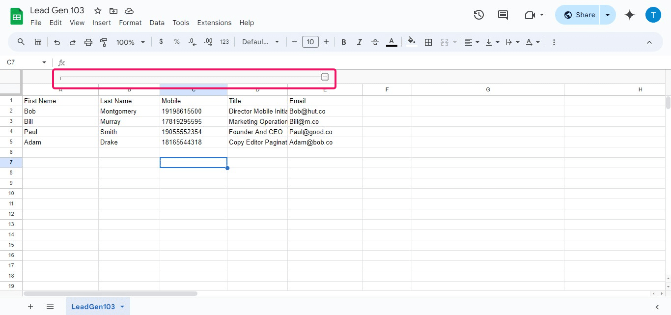Screen dimensions: 671x315
Task: Select the Paint format tool
Action: click(x=104, y=42)
